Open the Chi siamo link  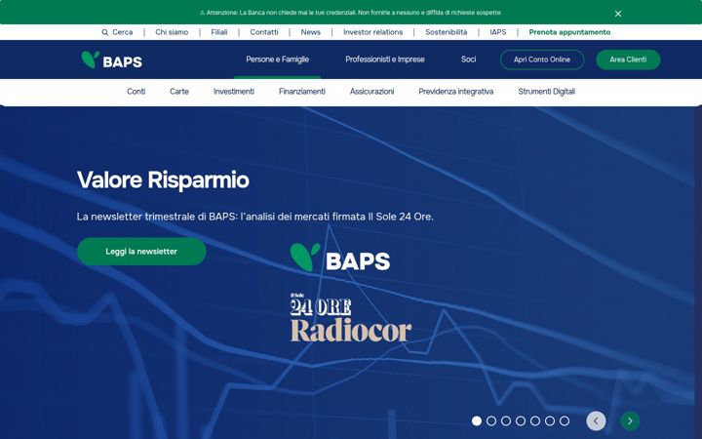(172, 32)
